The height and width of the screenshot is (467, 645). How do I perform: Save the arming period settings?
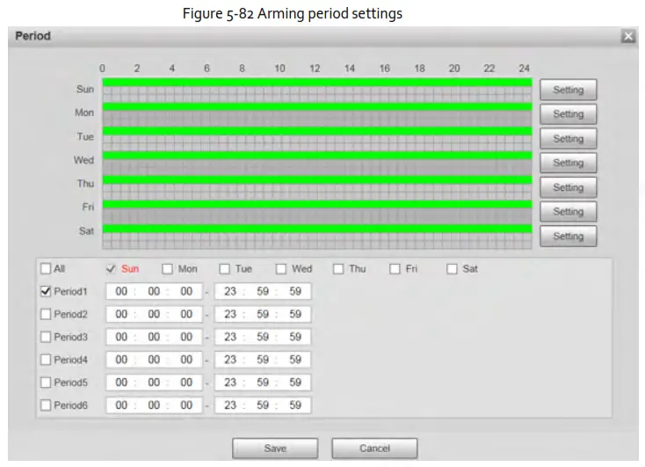(275, 448)
